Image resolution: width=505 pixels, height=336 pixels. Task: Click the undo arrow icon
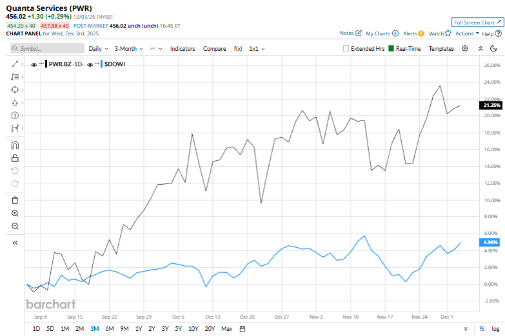click(15, 171)
